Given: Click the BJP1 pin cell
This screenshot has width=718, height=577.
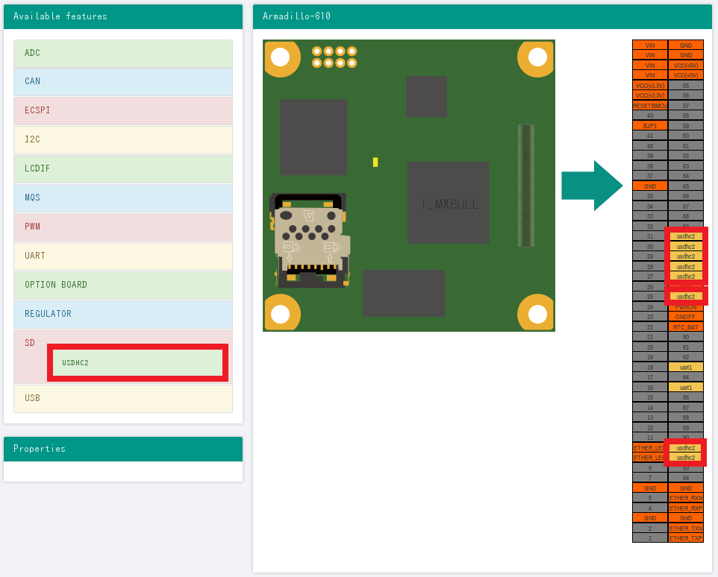Looking at the screenshot, I should tap(650, 126).
